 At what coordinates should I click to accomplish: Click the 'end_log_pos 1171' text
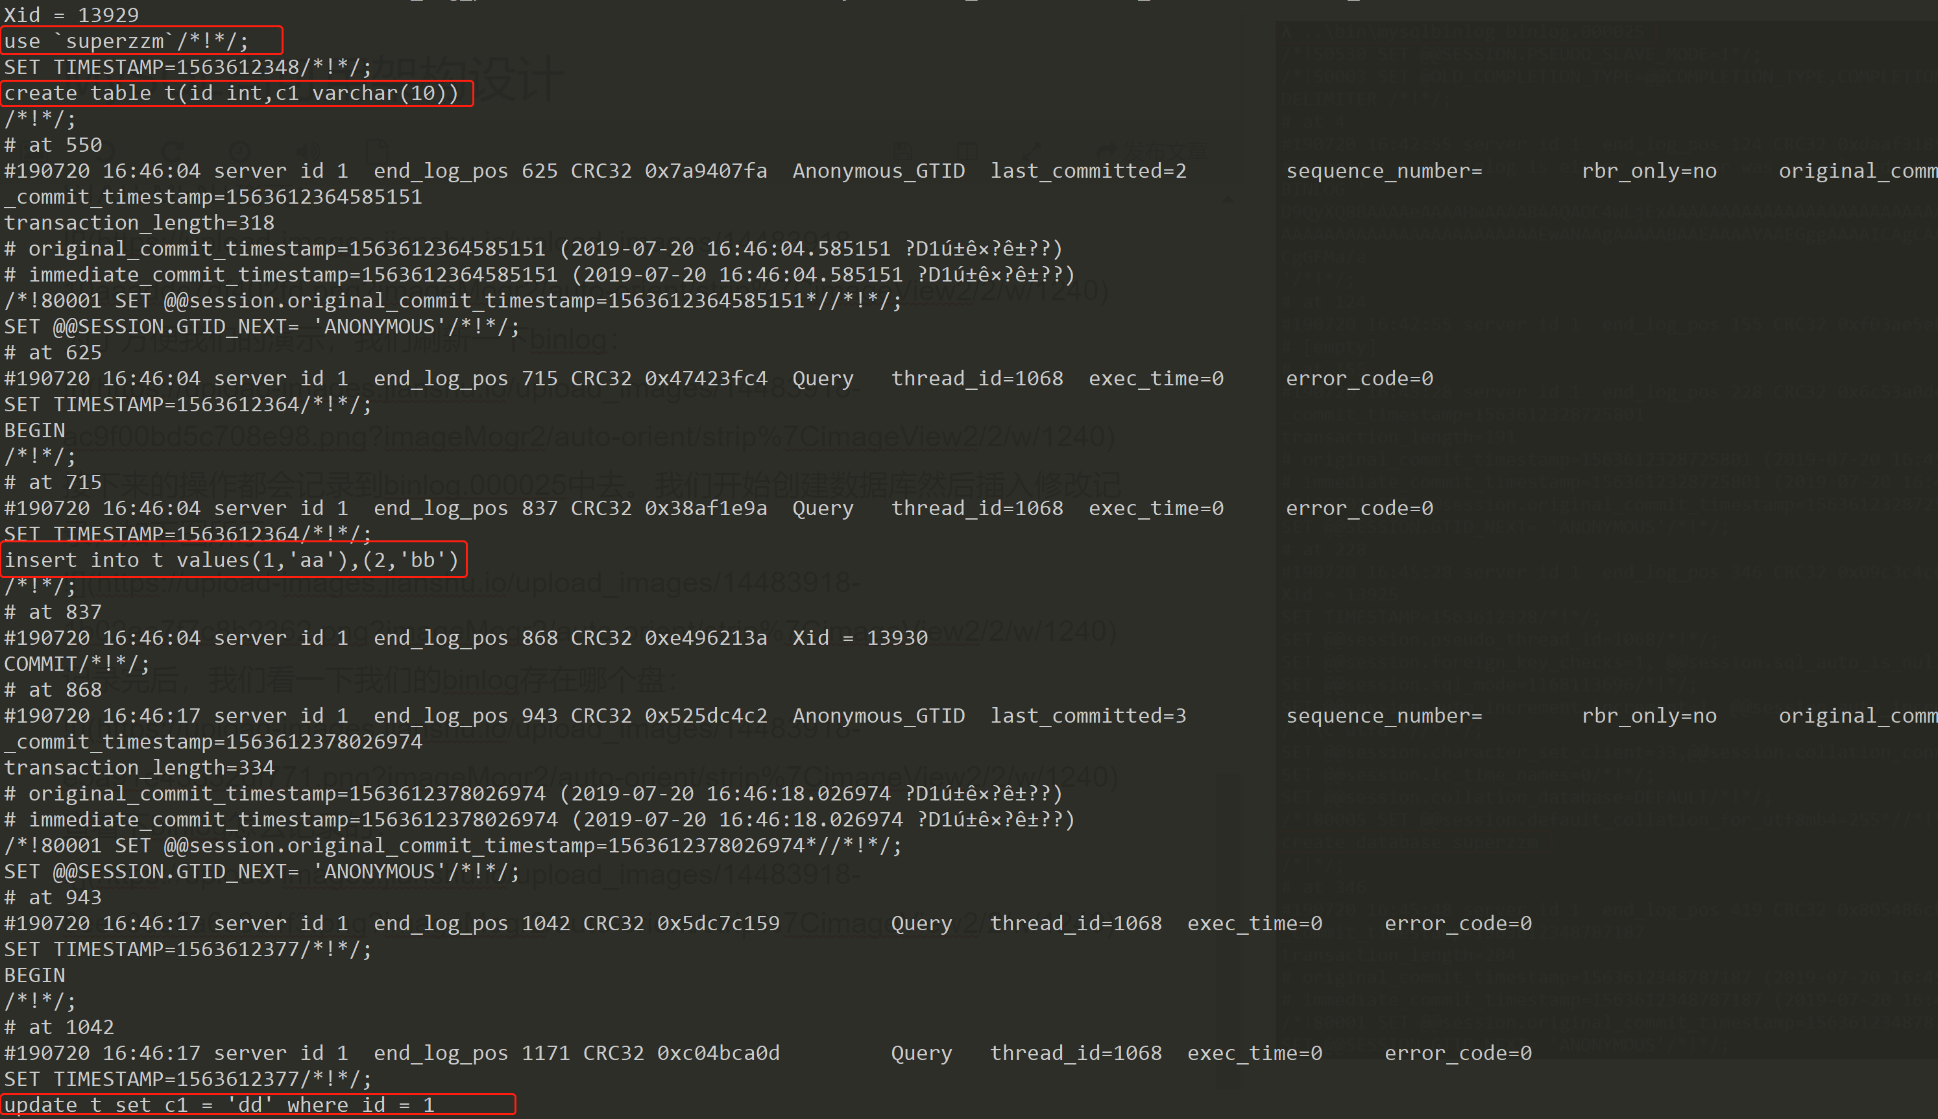coord(471,1053)
